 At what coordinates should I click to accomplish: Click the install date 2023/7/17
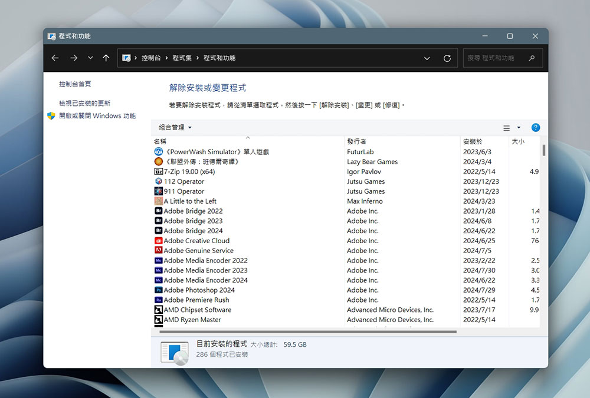[x=479, y=310]
